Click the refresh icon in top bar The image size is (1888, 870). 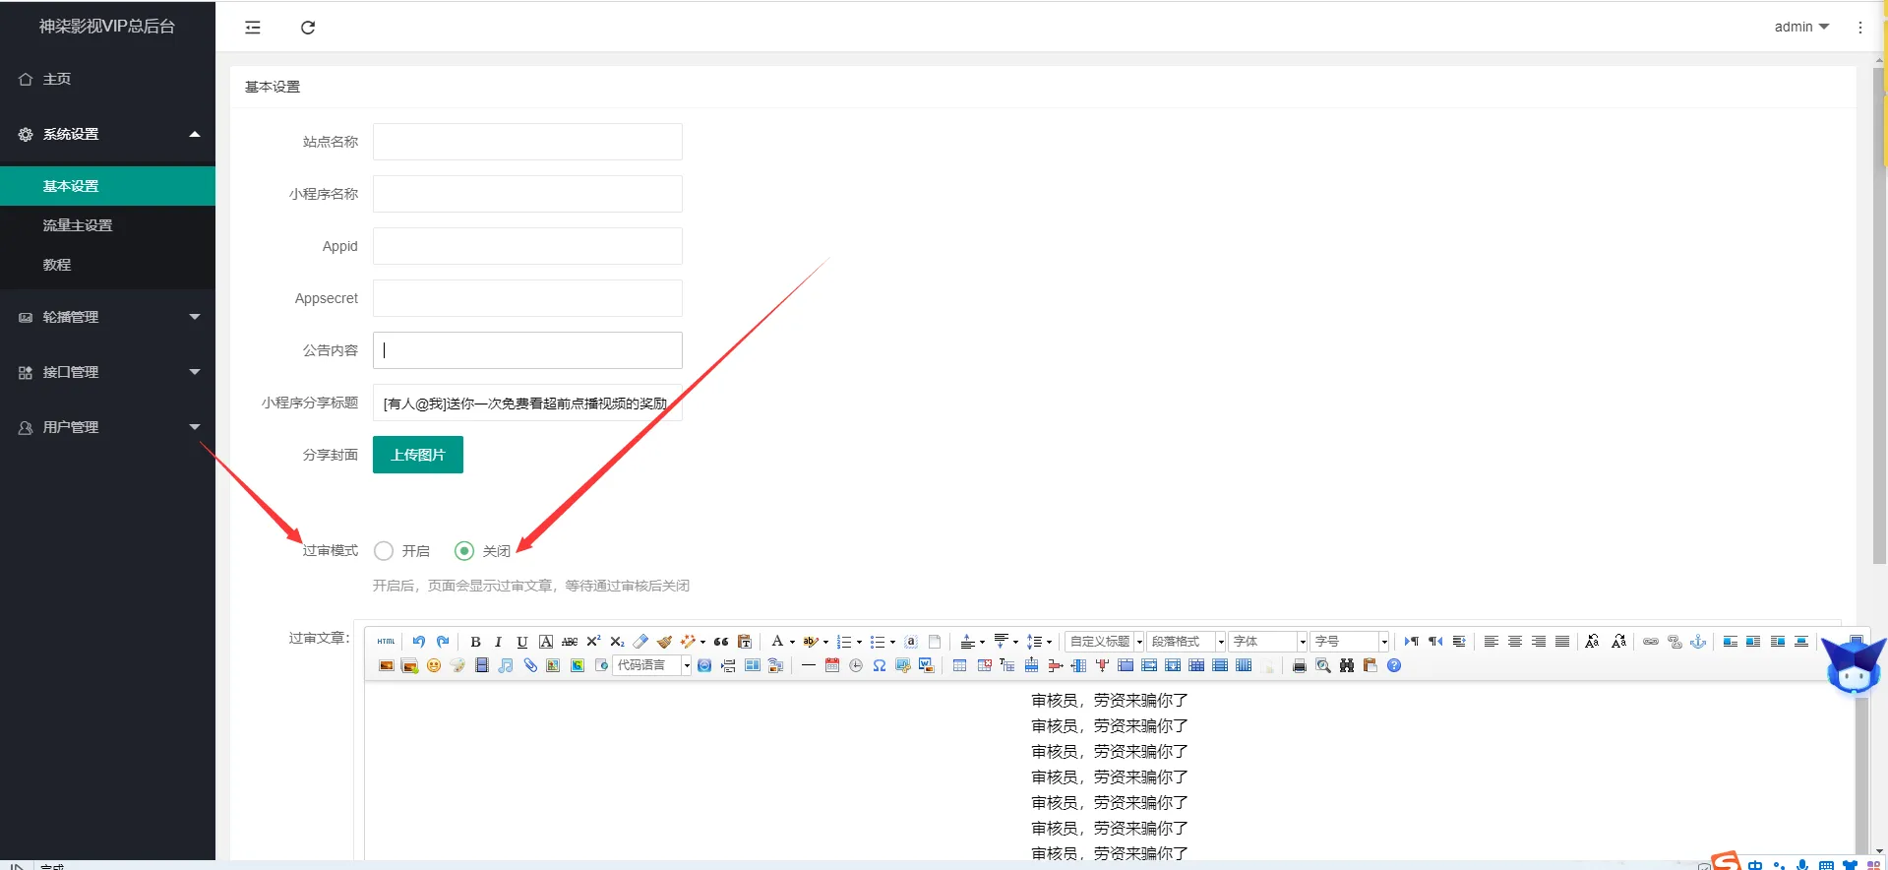308,28
